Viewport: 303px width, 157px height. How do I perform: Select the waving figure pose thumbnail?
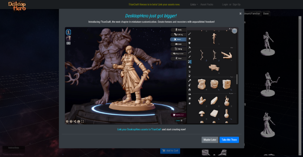[268, 44]
